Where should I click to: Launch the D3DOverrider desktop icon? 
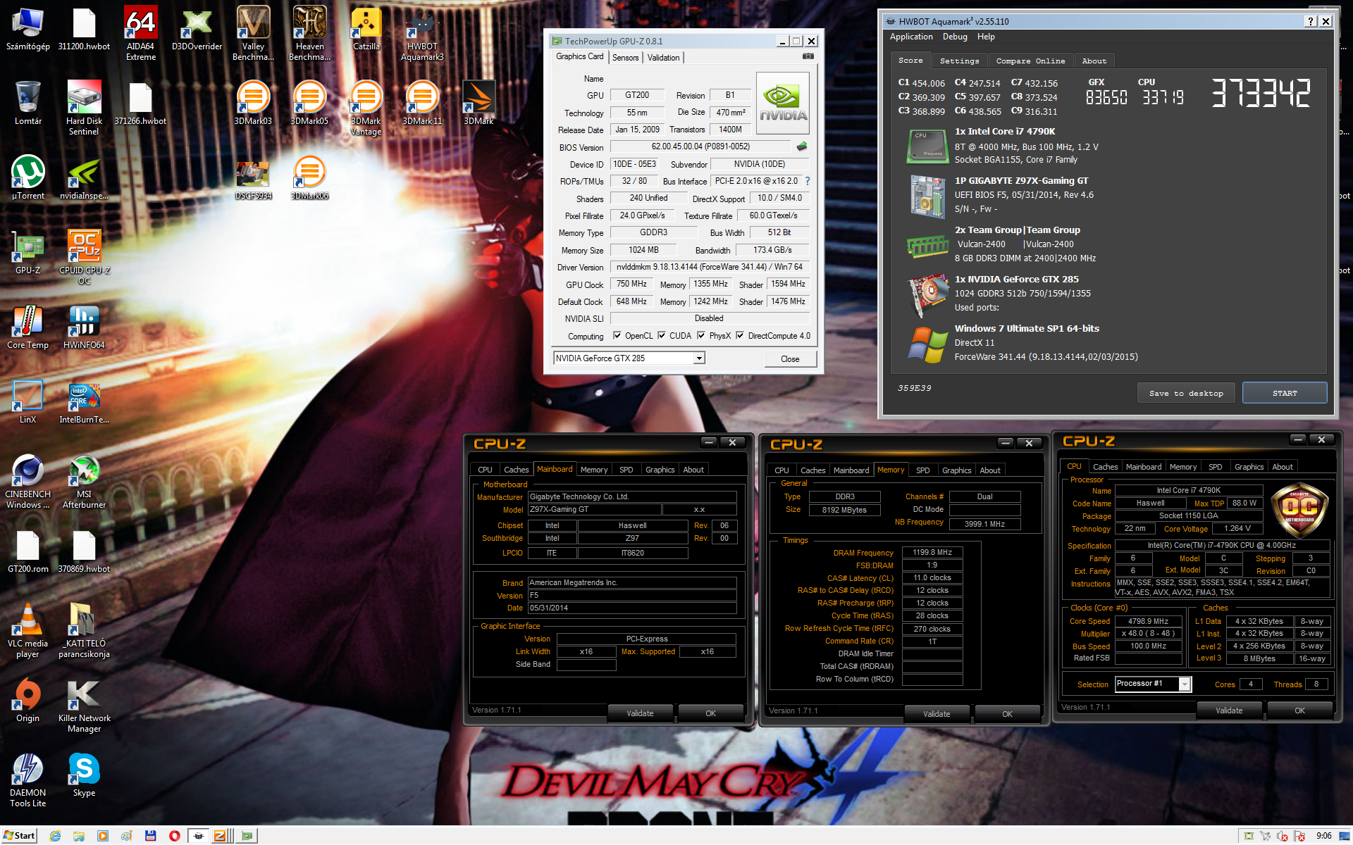pos(197,30)
